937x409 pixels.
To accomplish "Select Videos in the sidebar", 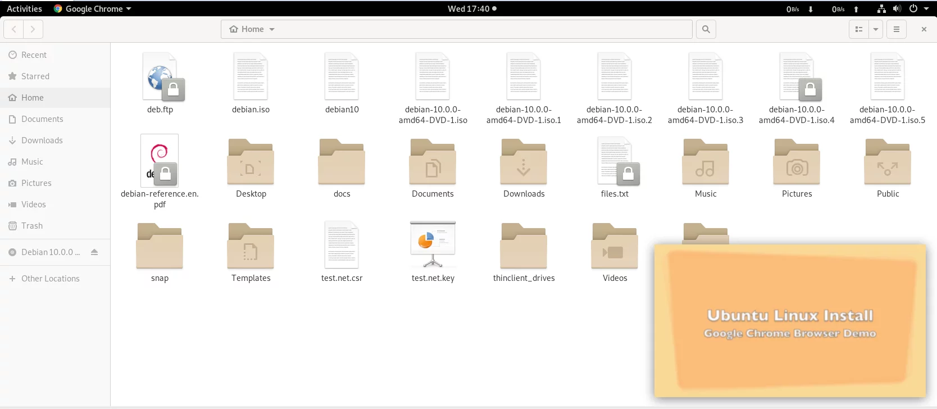I will tap(55, 204).
